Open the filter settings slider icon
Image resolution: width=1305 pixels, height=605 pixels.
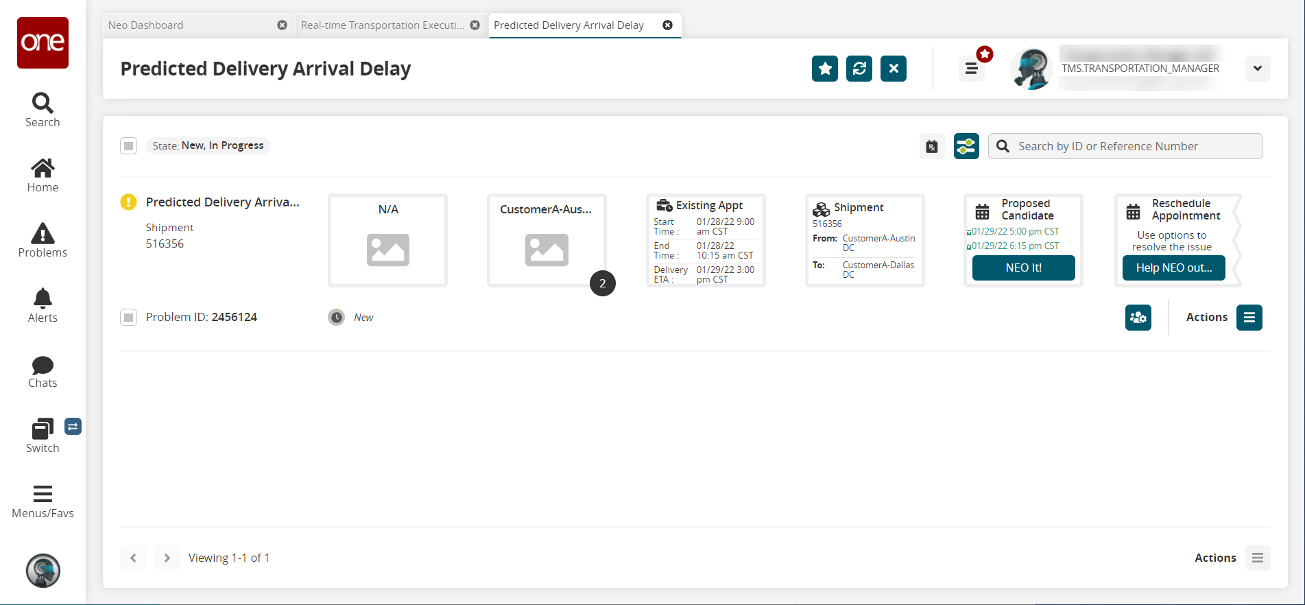click(966, 146)
